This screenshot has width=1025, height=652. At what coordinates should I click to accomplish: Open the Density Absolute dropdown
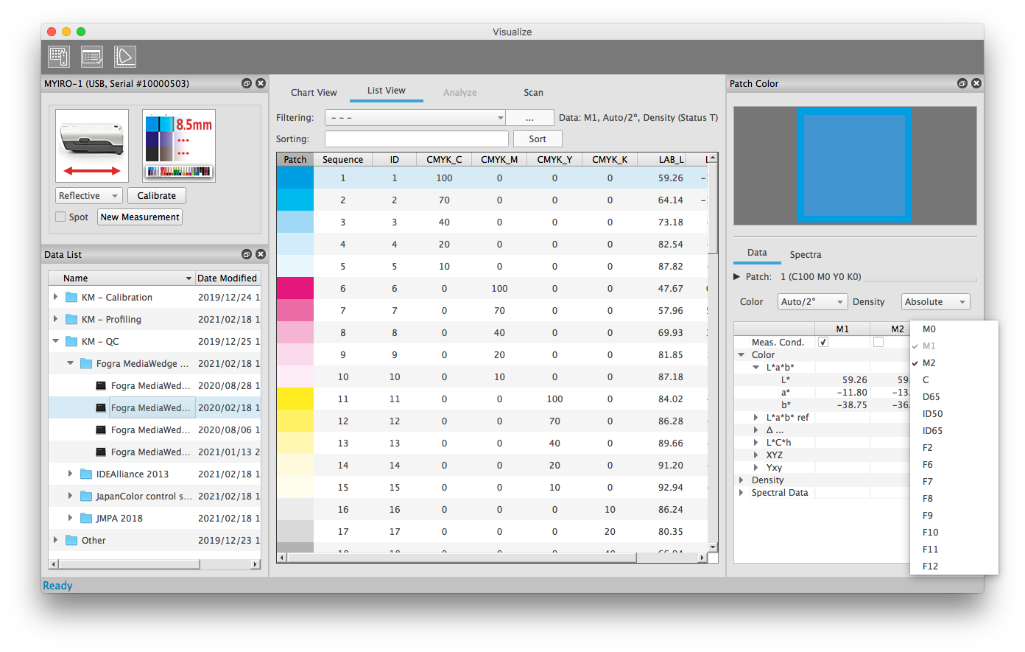point(935,302)
